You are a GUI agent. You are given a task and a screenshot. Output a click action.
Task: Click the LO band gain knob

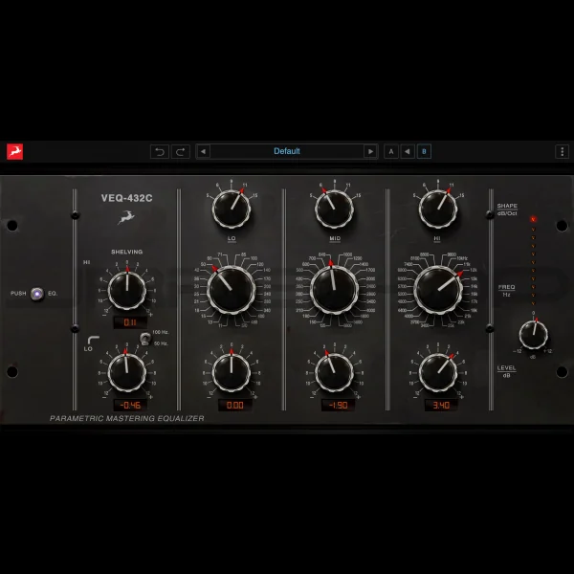coord(232,373)
